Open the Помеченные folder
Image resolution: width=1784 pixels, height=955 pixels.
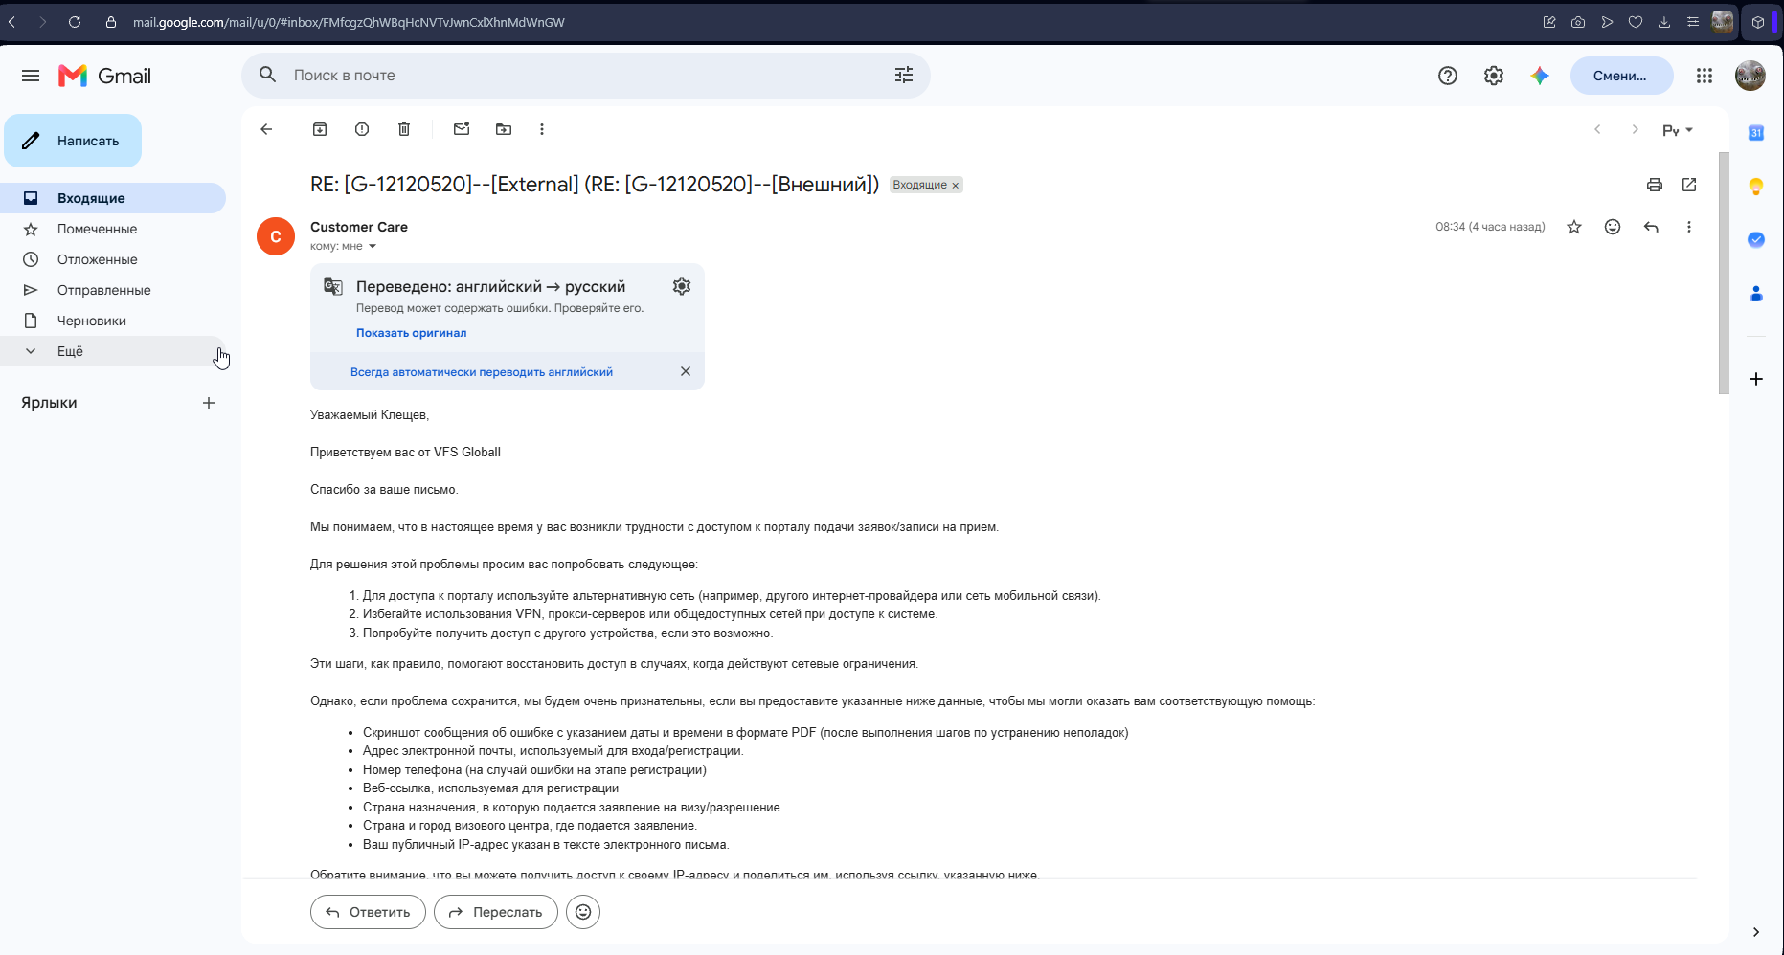coord(113,229)
